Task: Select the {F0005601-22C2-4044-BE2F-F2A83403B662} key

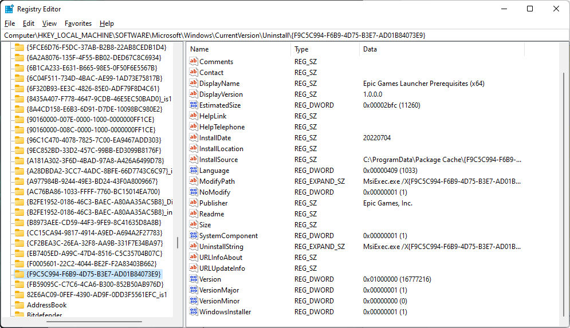Action: click(92, 264)
